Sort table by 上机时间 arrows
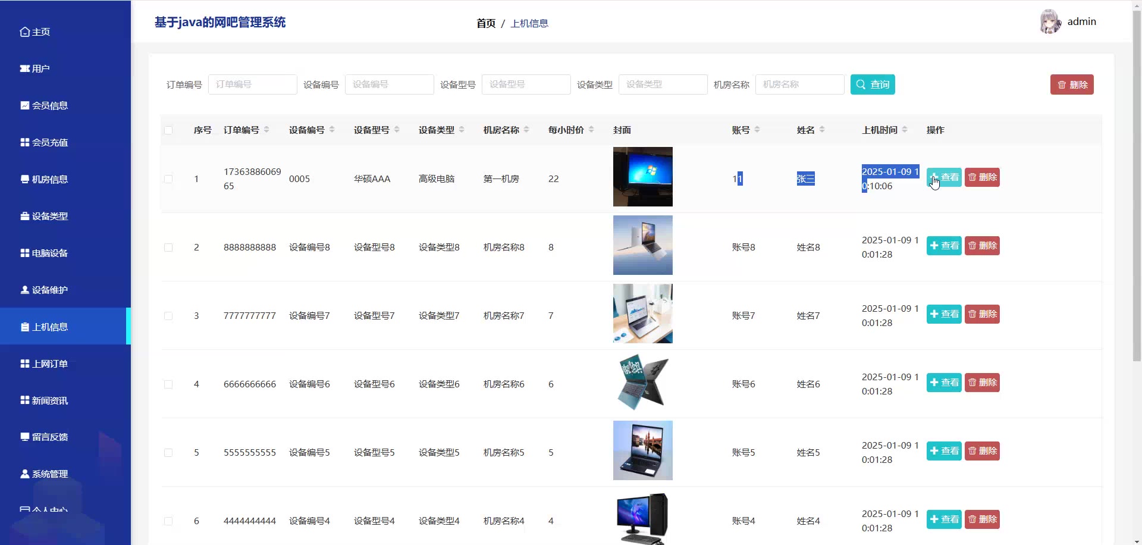 click(905, 130)
